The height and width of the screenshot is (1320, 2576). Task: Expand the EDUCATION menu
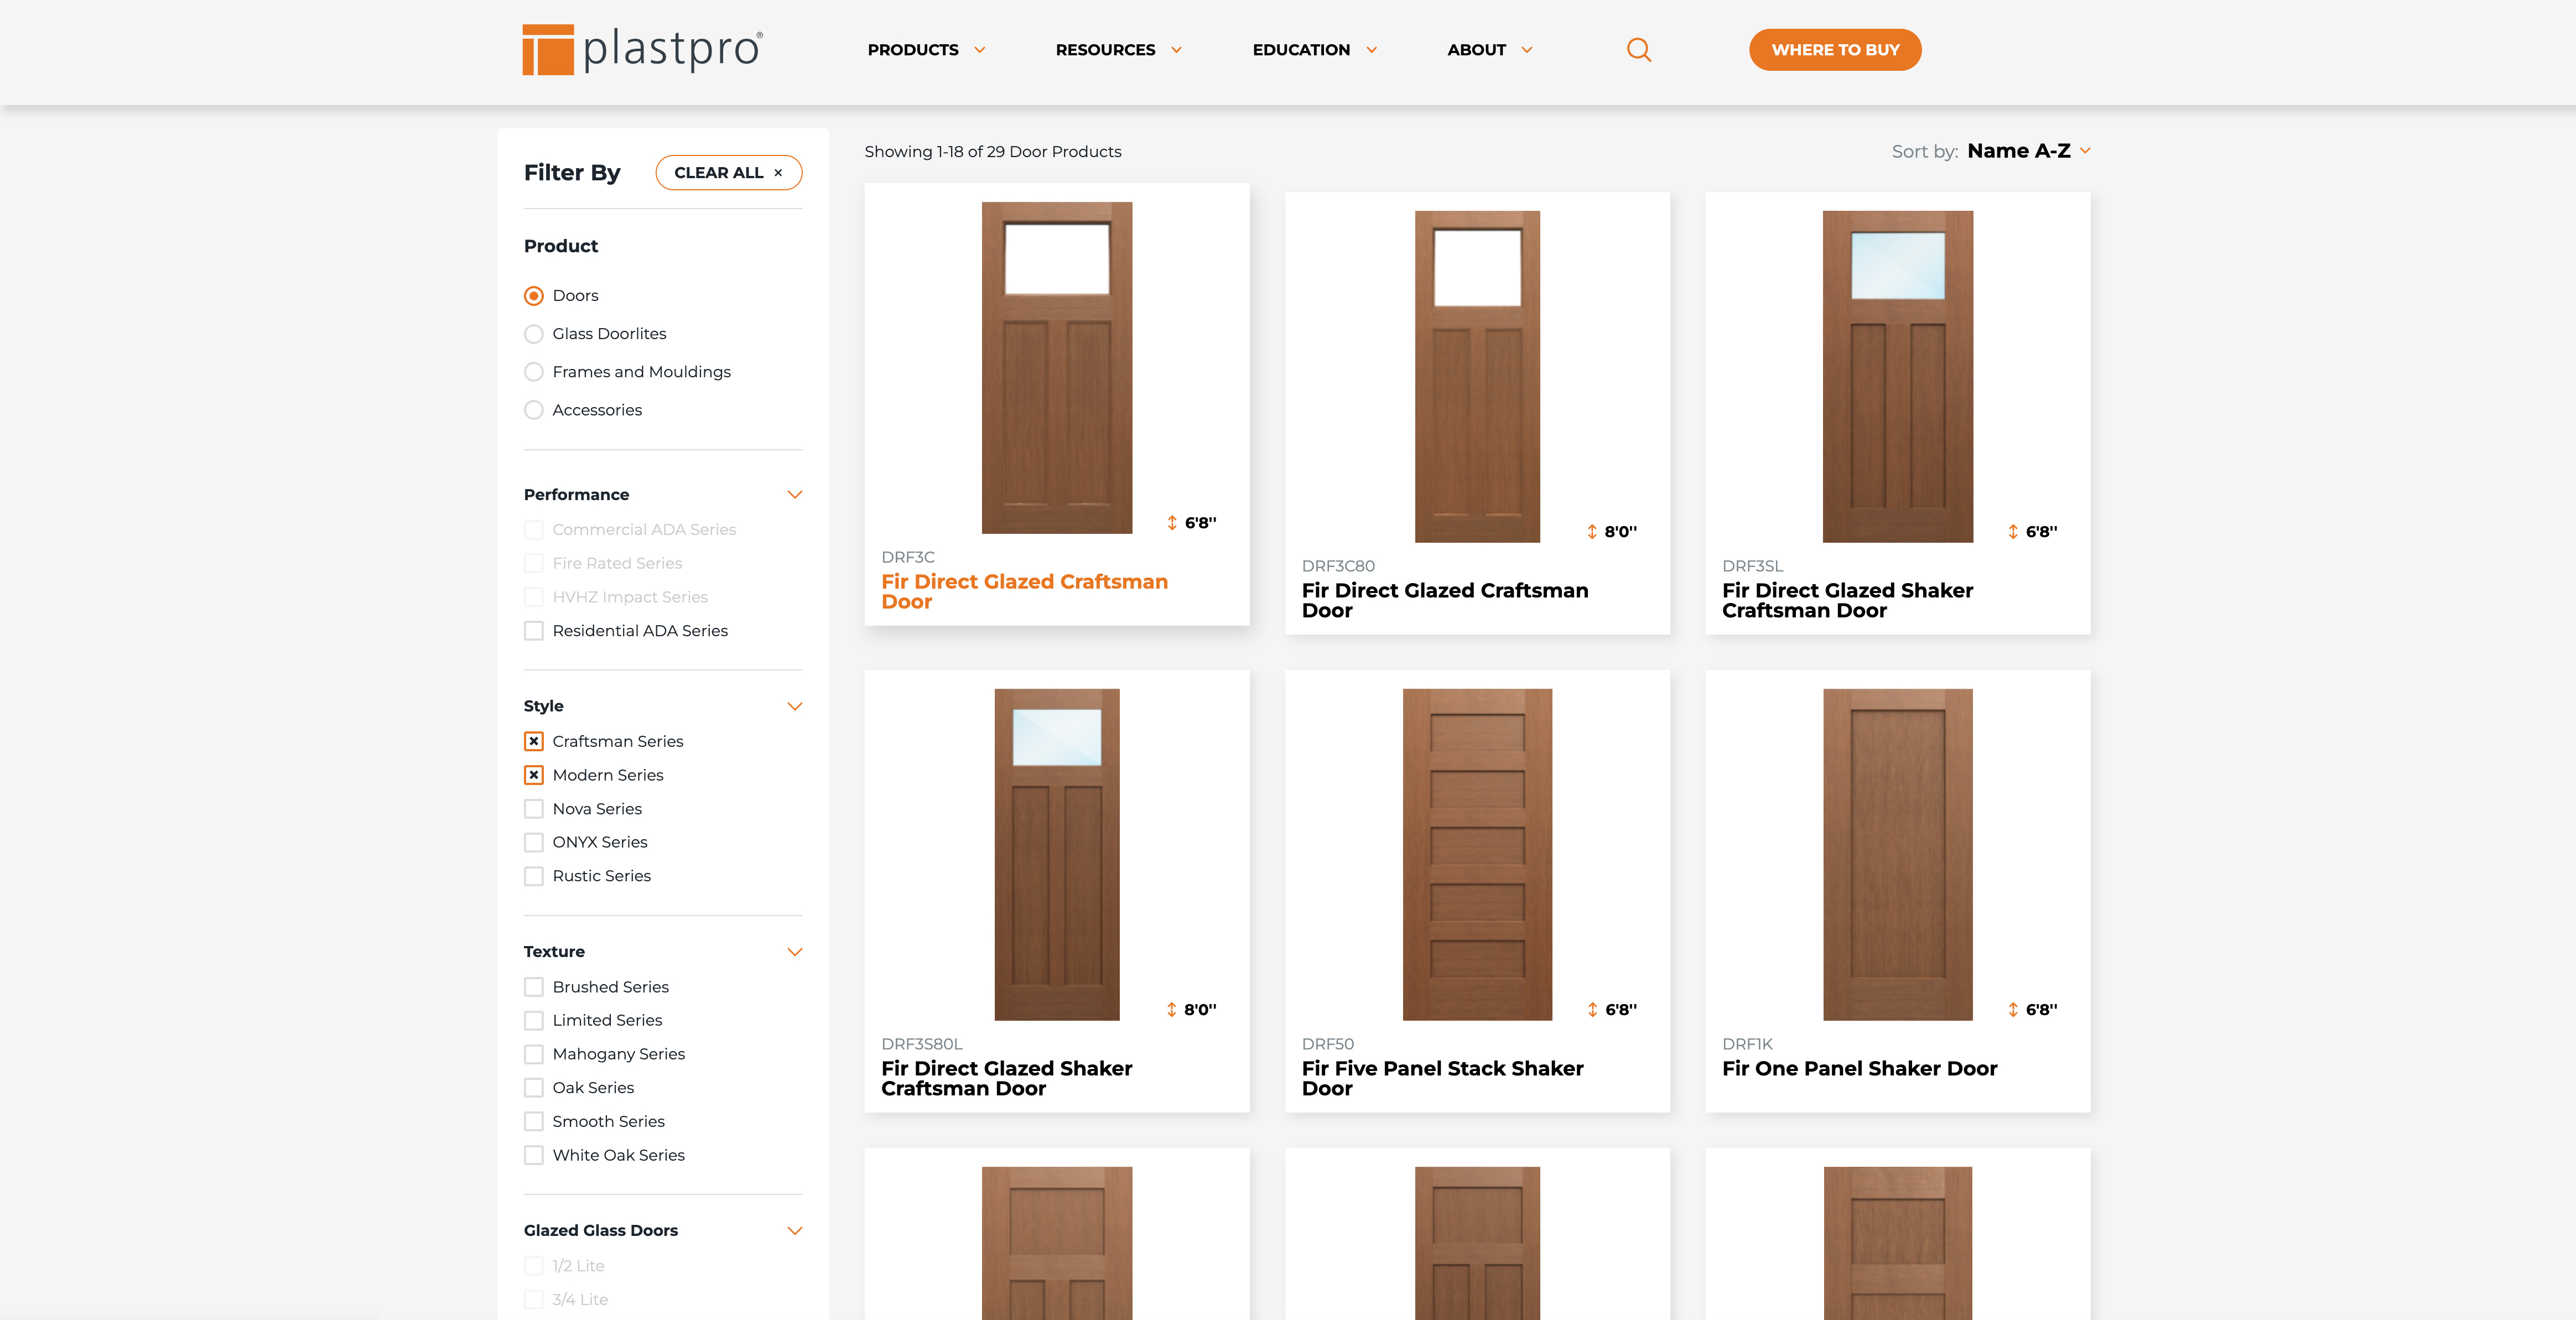tap(1314, 50)
